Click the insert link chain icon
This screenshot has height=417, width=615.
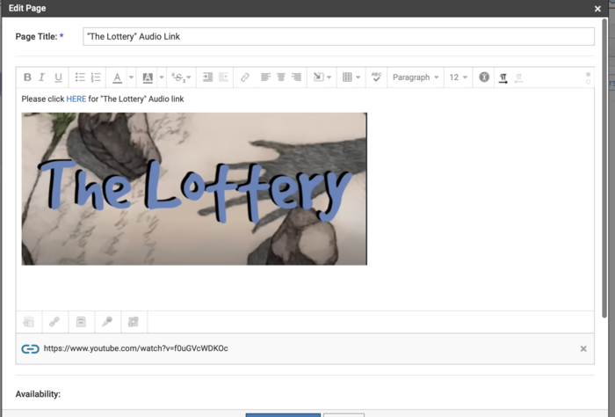[x=245, y=77]
